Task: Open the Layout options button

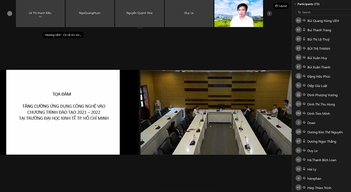Action: [281, 6]
